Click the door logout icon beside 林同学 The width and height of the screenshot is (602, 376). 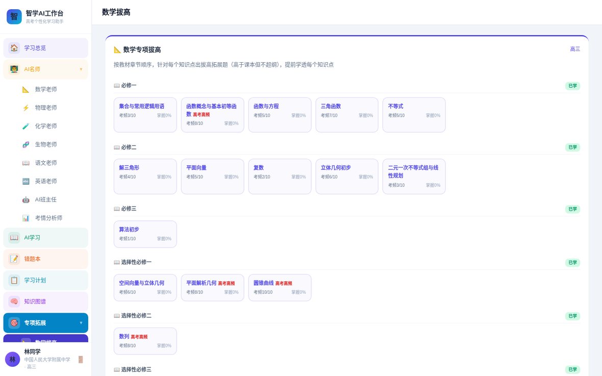81,360
